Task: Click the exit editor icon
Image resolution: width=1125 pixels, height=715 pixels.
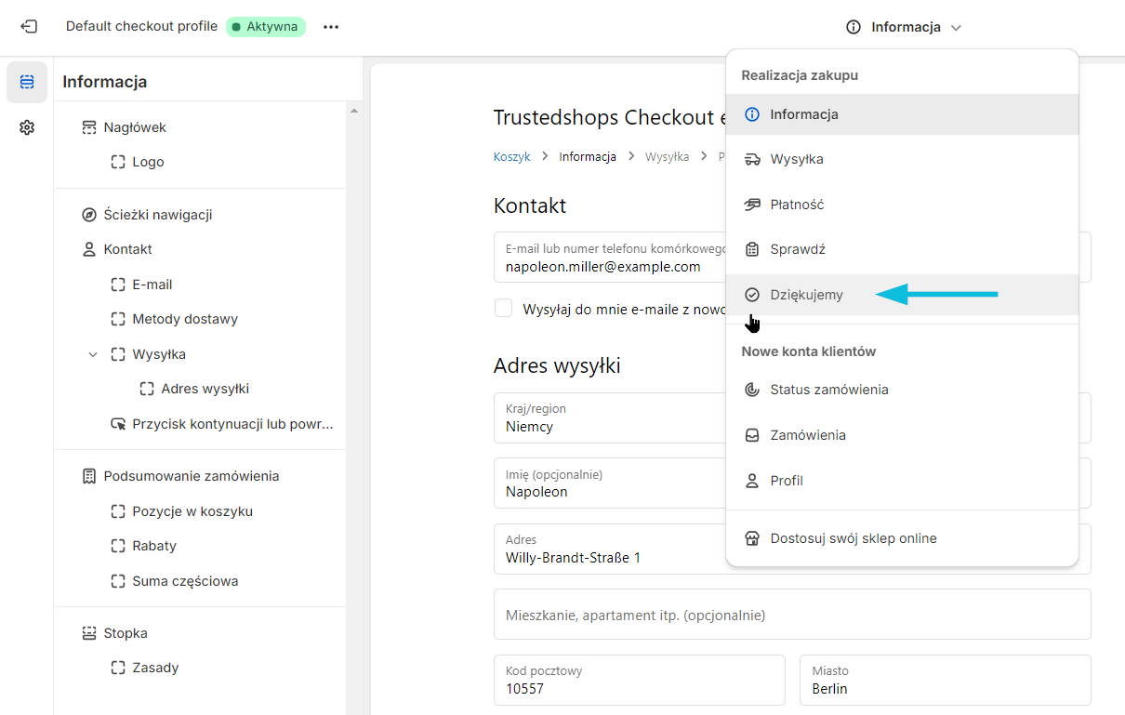Action: click(29, 27)
